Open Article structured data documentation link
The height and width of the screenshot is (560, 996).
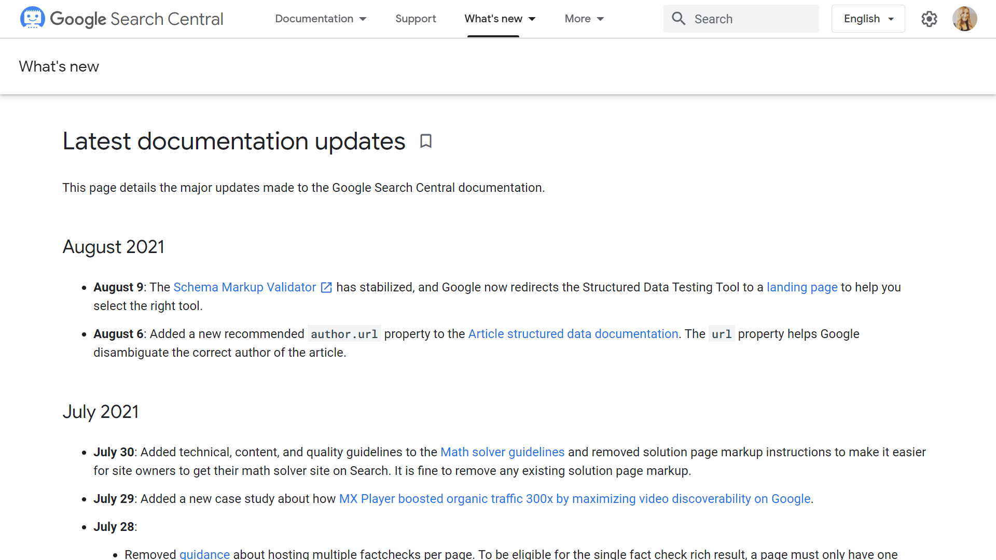click(x=573, y=334)
